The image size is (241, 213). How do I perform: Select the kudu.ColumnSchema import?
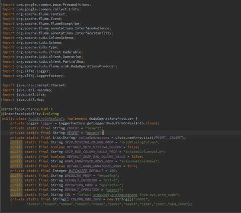click(39, 38)
